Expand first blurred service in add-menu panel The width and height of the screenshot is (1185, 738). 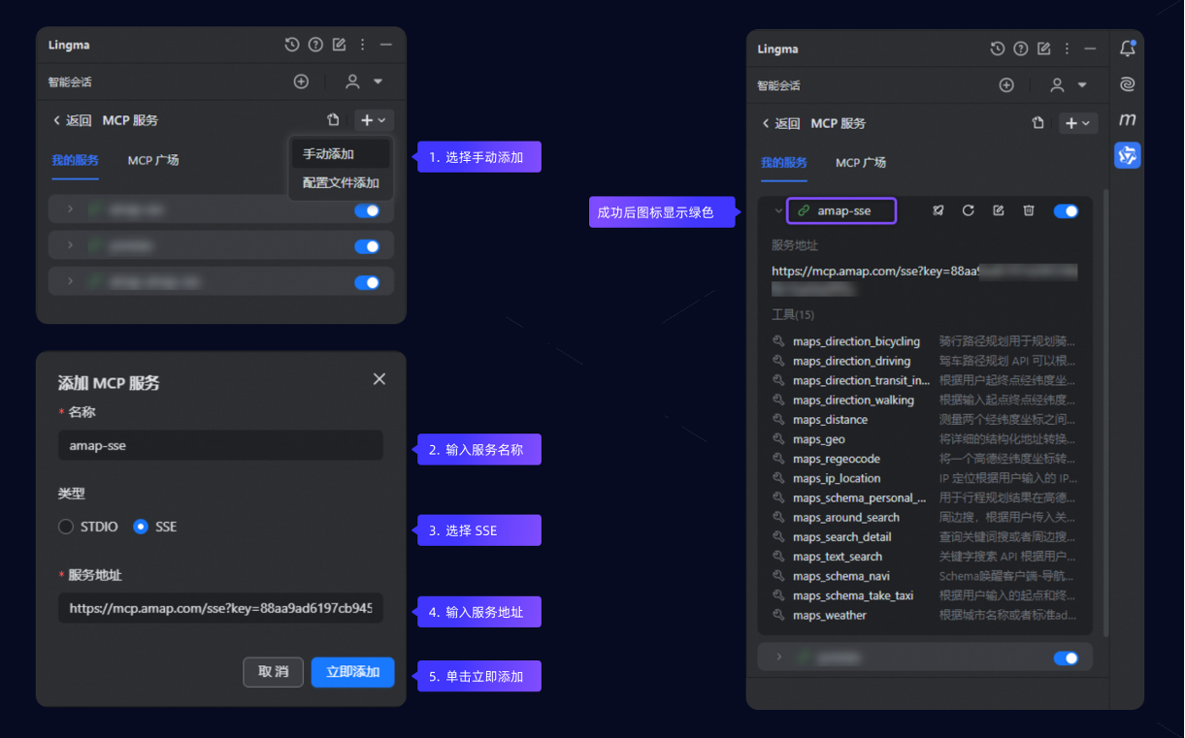pyautogui.click(x=70, y=209)
